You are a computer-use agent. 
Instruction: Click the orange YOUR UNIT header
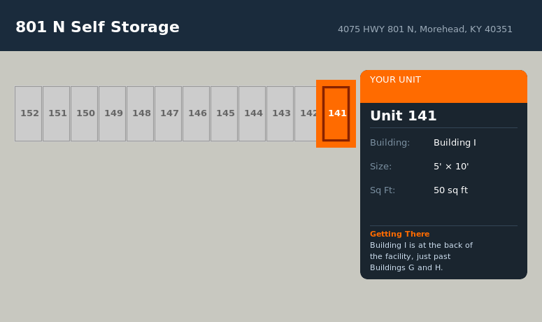(443, 86)
